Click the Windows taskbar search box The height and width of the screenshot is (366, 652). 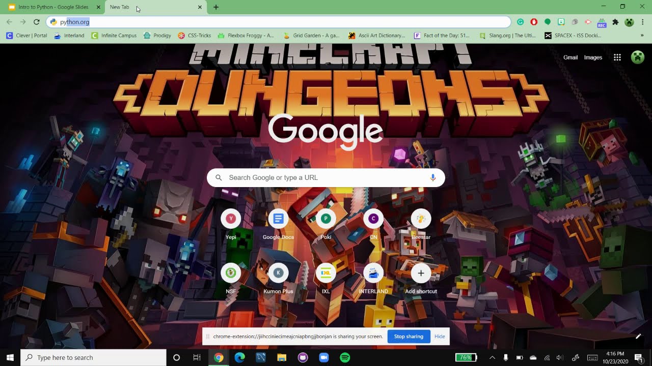click(x=93, y=357)
